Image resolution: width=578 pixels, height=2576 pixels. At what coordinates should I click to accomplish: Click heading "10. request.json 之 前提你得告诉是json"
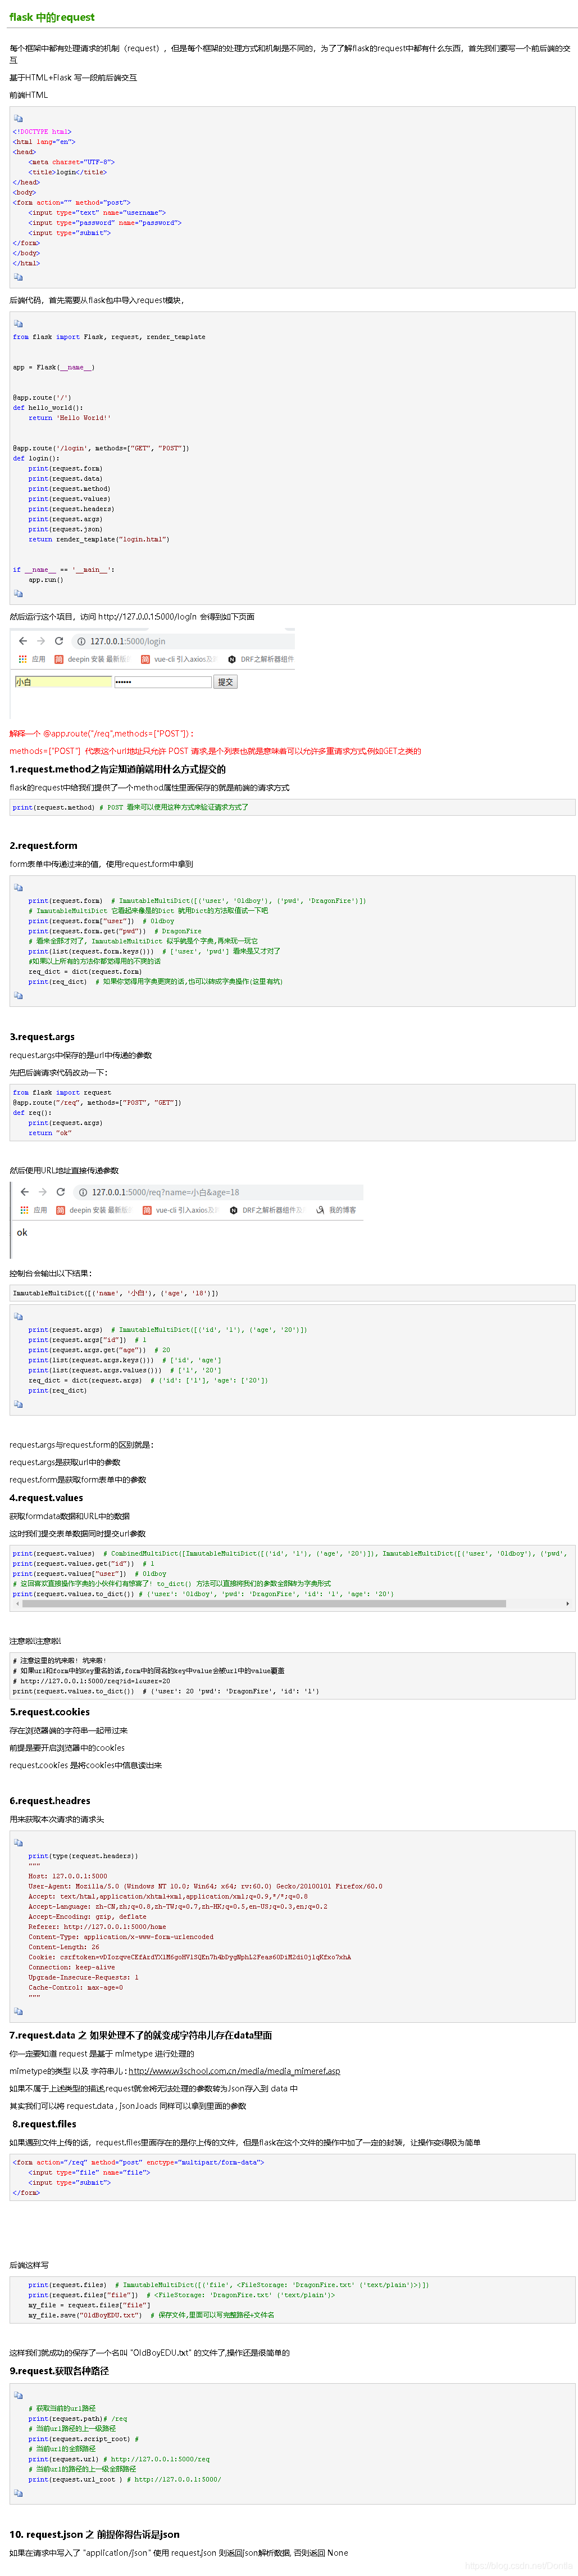click(95, 2534)
